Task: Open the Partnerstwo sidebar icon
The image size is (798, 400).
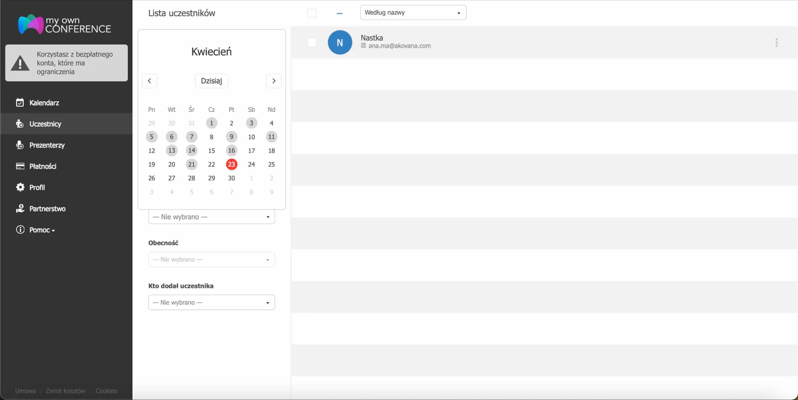Action: (x=20, y=208)
